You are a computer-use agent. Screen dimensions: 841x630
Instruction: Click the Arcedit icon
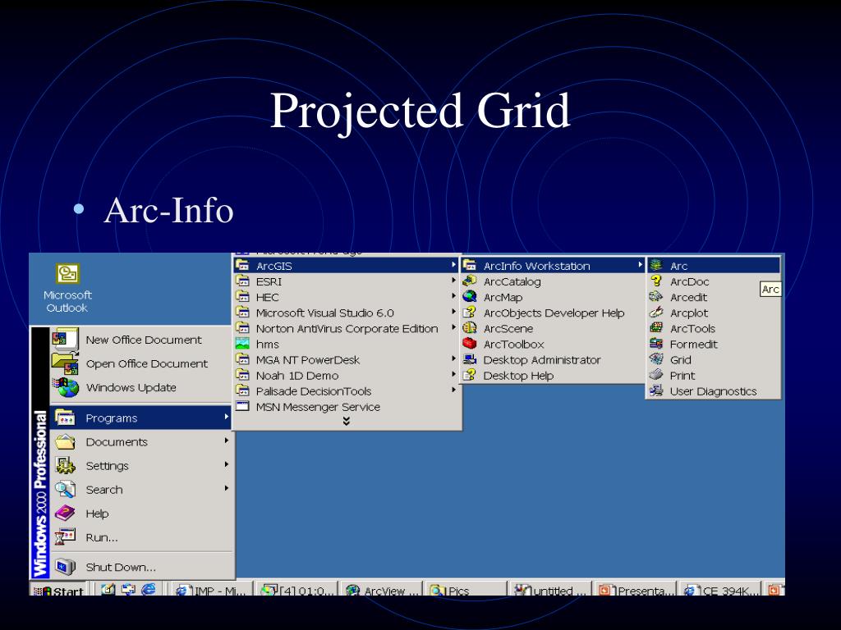pos(656,296)
